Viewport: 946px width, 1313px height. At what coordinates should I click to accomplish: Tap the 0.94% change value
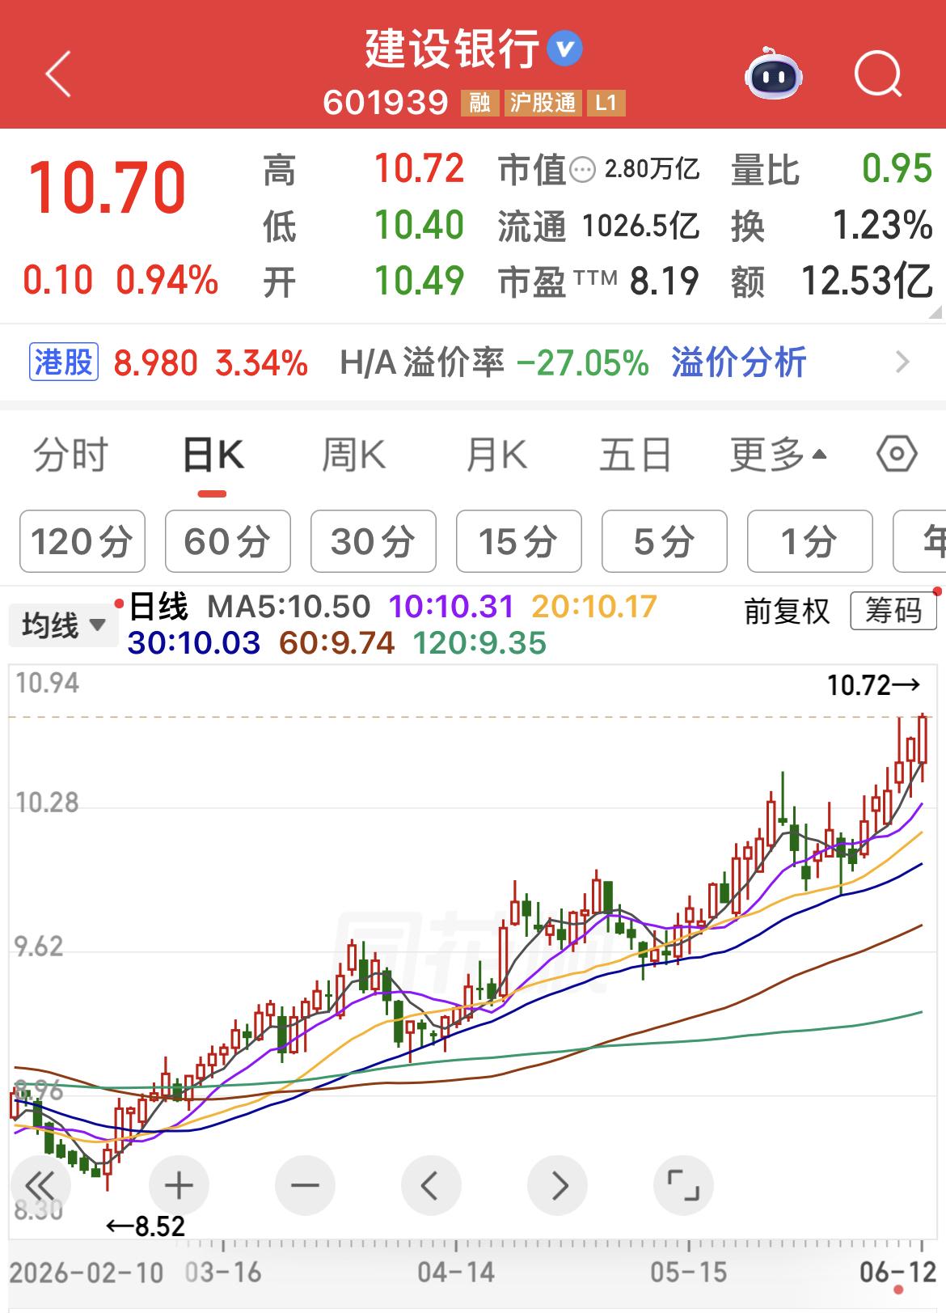click(x=167, y=281)
